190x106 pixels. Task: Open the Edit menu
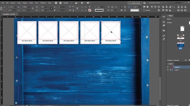(7, 3)
